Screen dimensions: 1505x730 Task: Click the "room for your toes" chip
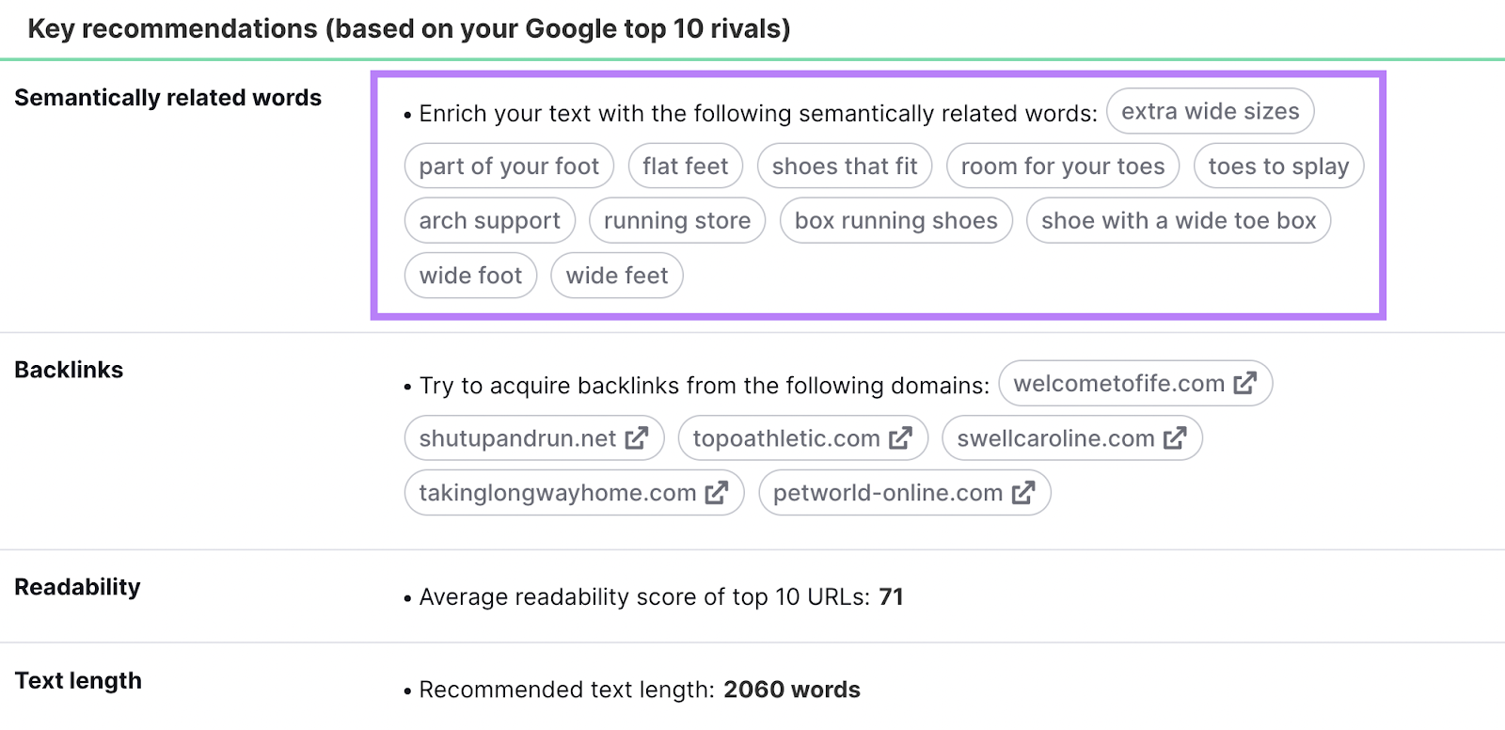[1063, 166]
